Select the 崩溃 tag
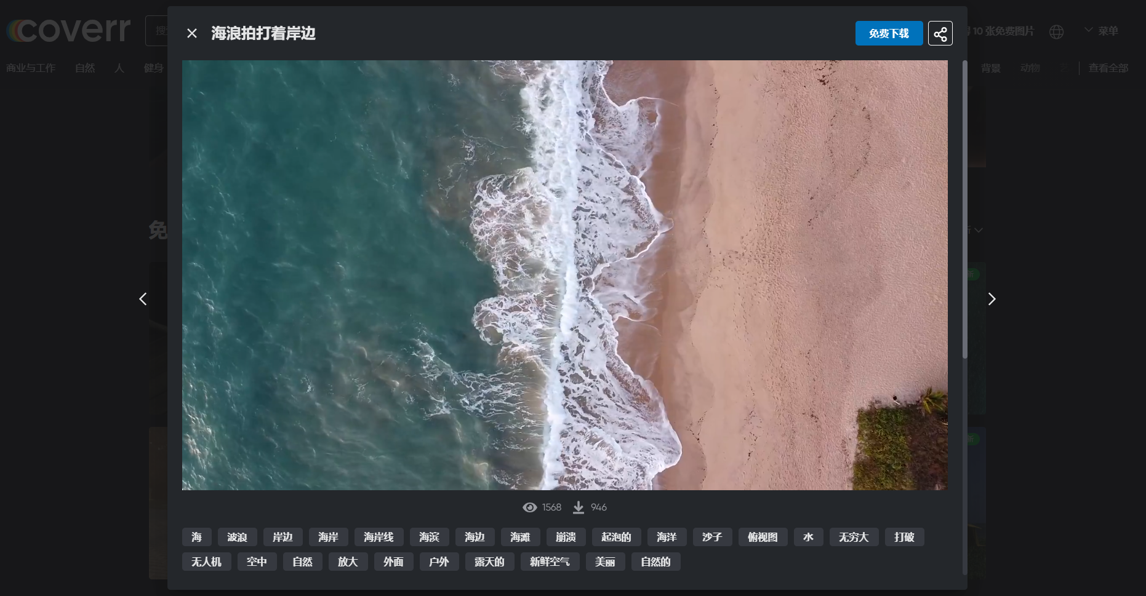The image size is (1146, 596). [x=566, y=537]
